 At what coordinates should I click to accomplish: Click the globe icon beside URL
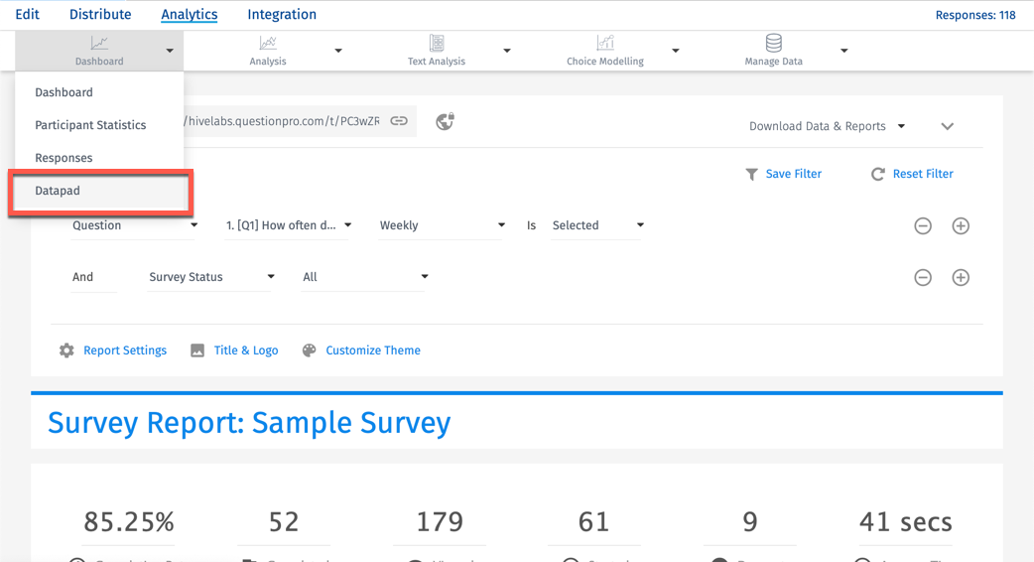pos(445,121)
